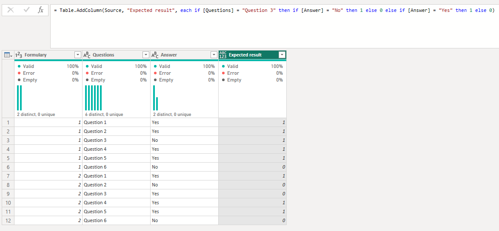
Task: Click the Question 4 cell in row 10
Action: click(x=117, y=203)
